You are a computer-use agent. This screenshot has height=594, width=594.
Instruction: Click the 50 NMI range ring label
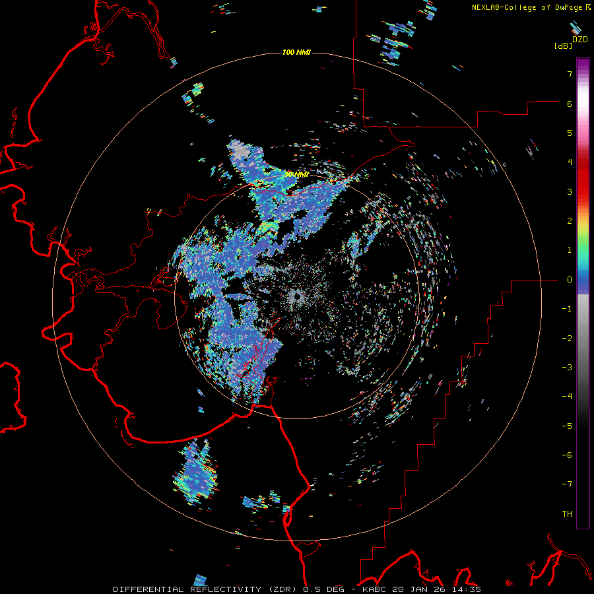[x=296, y=175]
